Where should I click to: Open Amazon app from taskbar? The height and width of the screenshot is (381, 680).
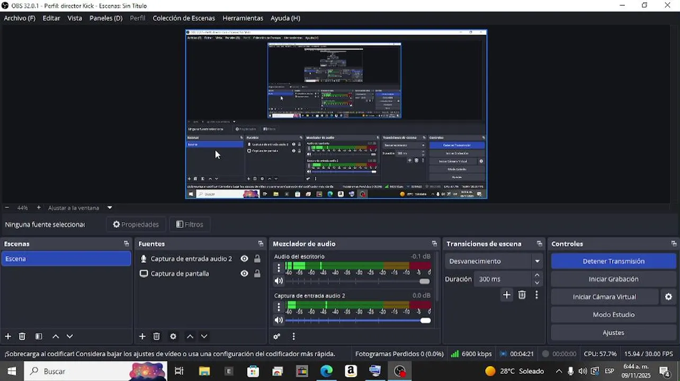pyautogui.click(x=351, y=371)
